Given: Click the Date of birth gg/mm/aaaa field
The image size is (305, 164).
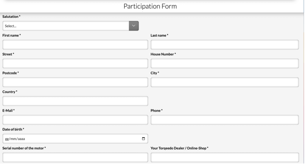Looking at the screenshot, I should tap(75, 138).
